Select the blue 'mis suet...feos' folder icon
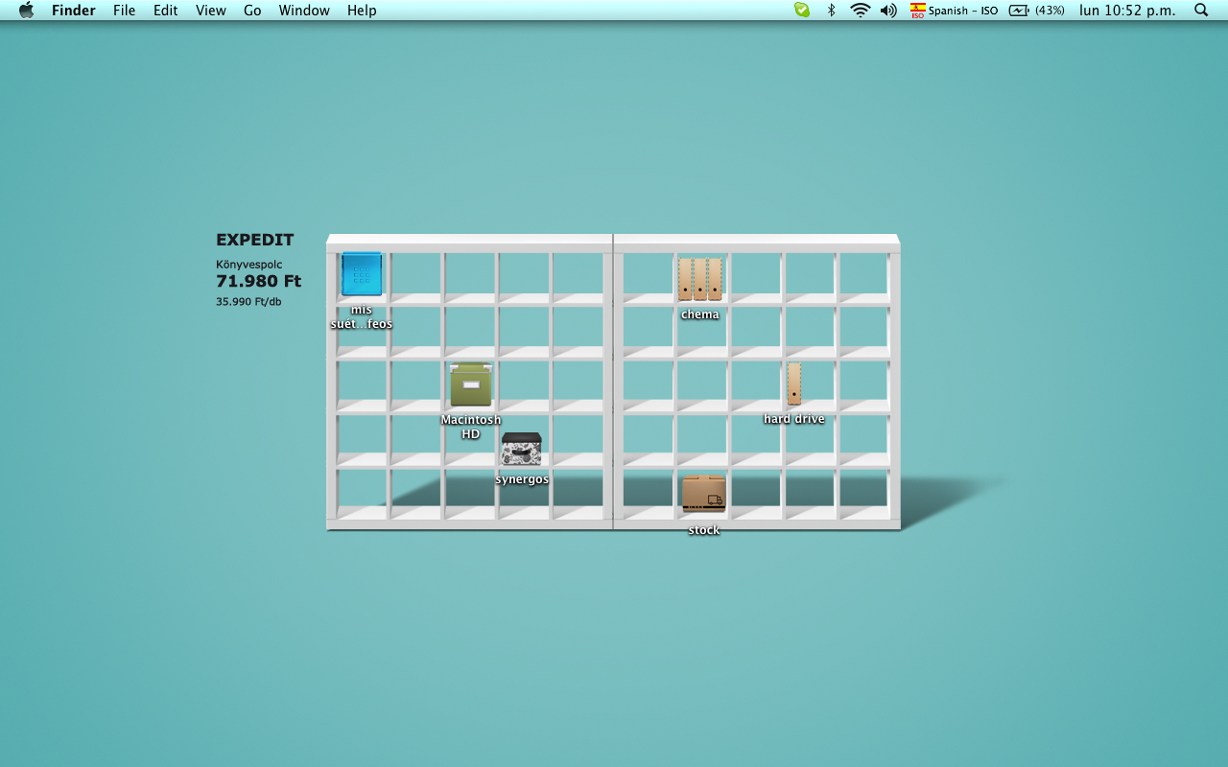 coord(362,274)
